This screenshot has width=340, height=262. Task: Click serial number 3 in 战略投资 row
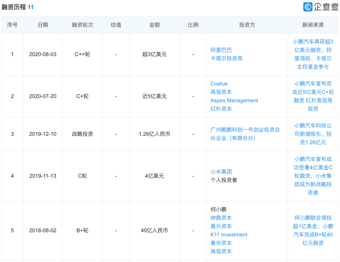12,134
